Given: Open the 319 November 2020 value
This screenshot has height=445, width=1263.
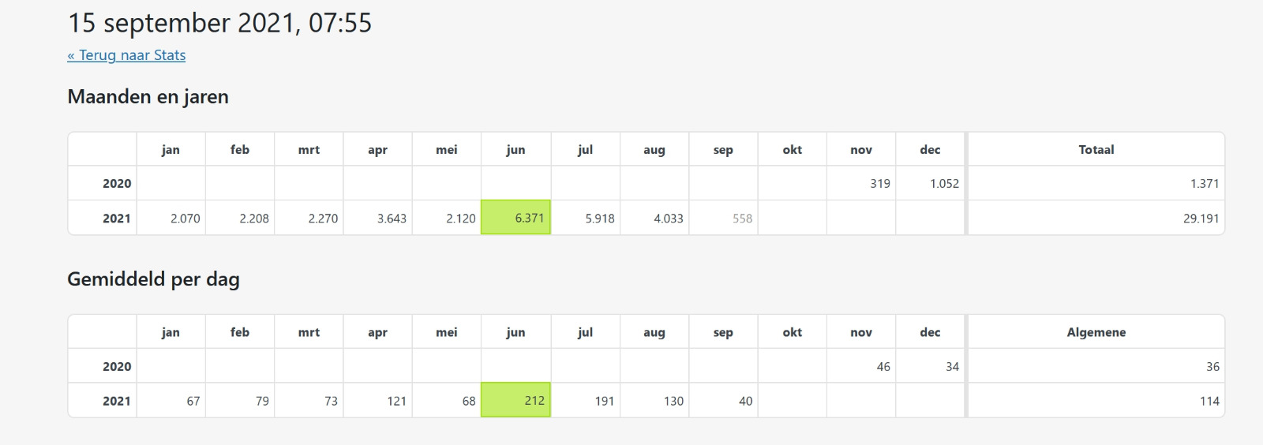Looking at the screenshot, I should [x=880, y=184].
